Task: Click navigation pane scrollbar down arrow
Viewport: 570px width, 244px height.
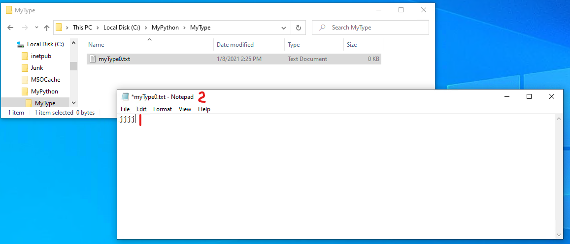Action: click(73, 103)
